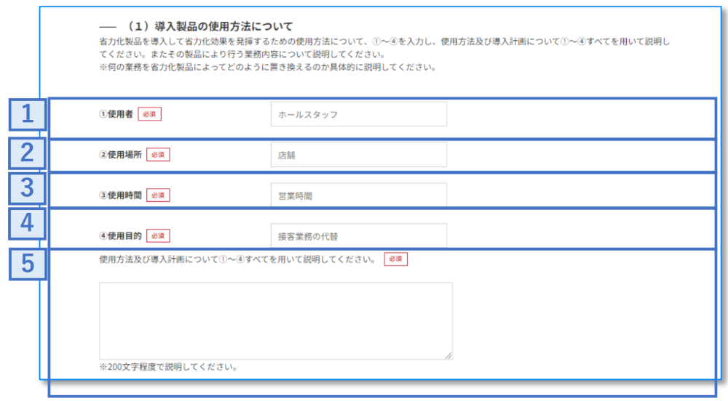Click the 必須 badge after the 使用方法及び導入計画 instruction

coord(395,259)
